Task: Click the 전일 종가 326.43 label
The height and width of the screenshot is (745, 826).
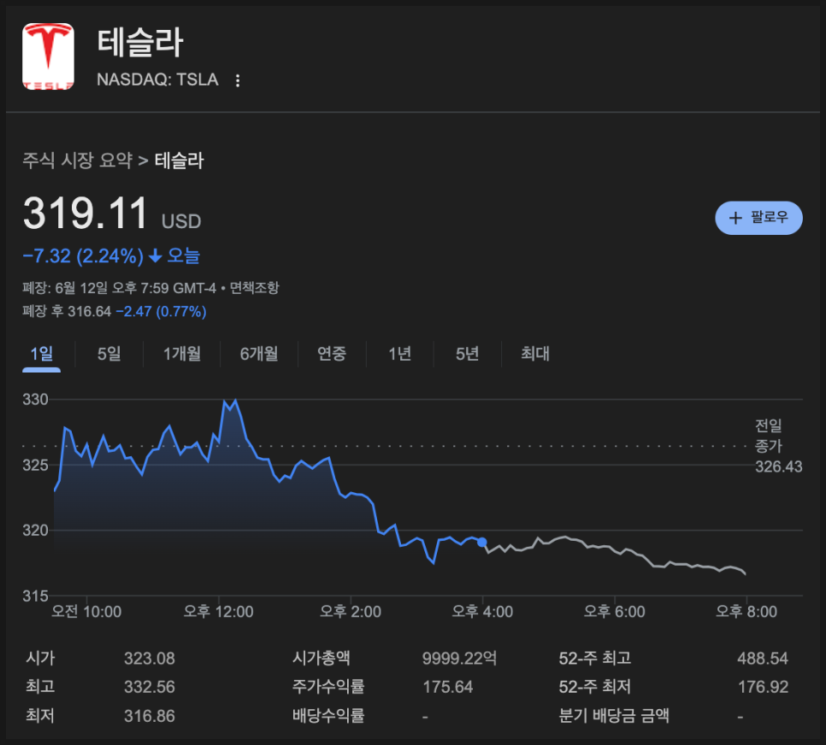Action: click(778, 446)
